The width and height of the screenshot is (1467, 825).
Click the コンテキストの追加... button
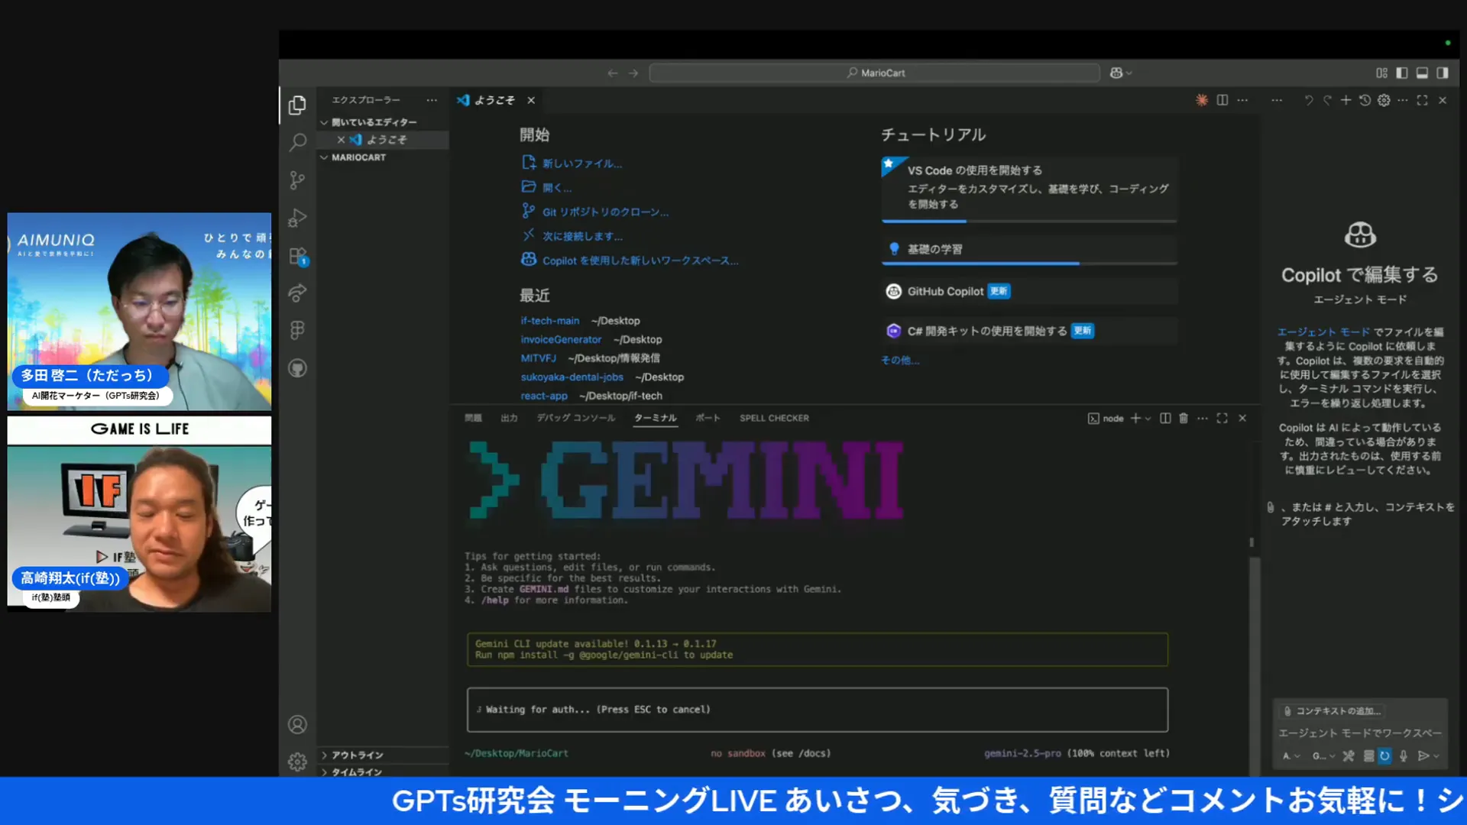tap(1332, 710)
